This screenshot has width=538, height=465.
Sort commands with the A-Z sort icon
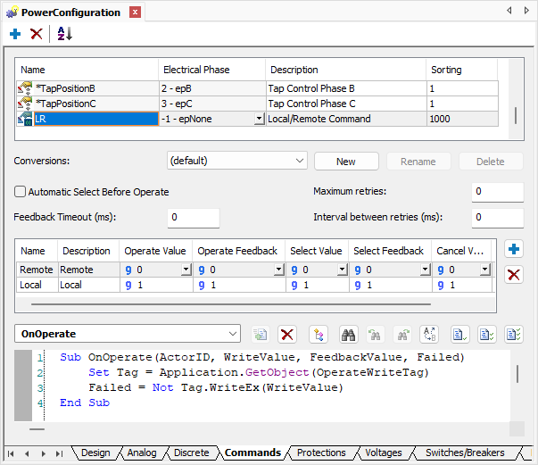coord(64,34)
